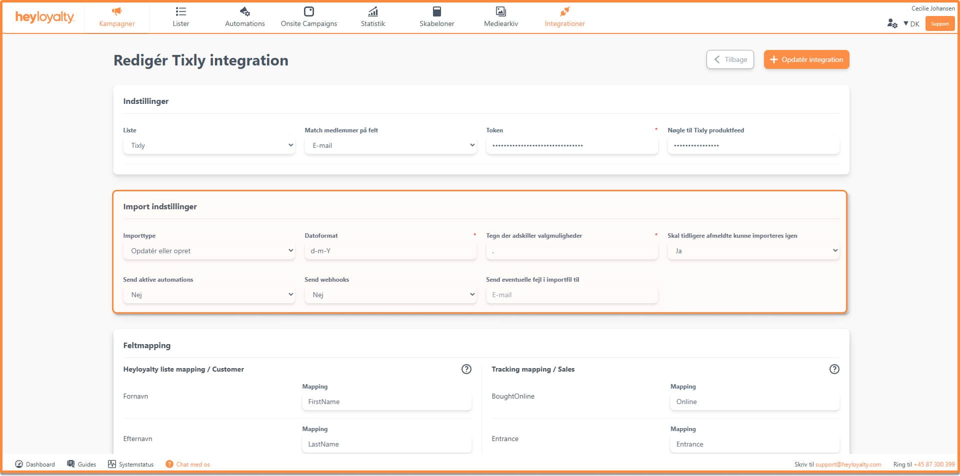
Task: Expand the Liste dropdown showing Tixly
Action: pyautogui.click(x=208, y=145)
